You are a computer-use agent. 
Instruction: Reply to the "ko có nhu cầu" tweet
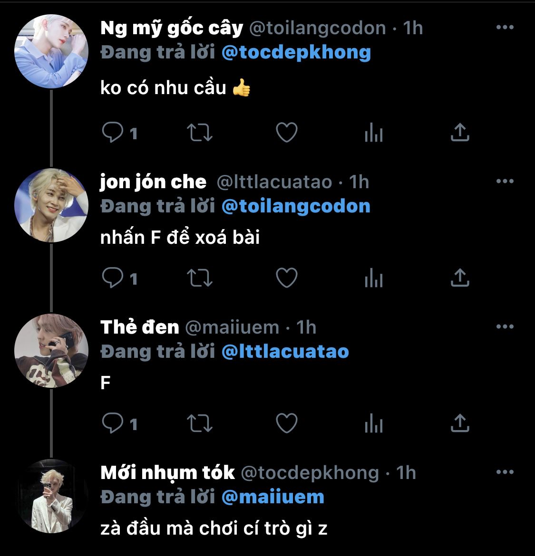click(112, 132)
